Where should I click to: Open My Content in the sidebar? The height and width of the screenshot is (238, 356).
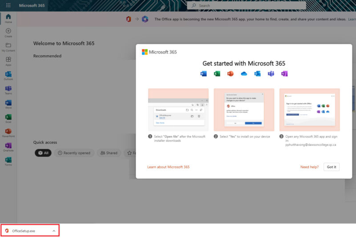coord(8,47)
